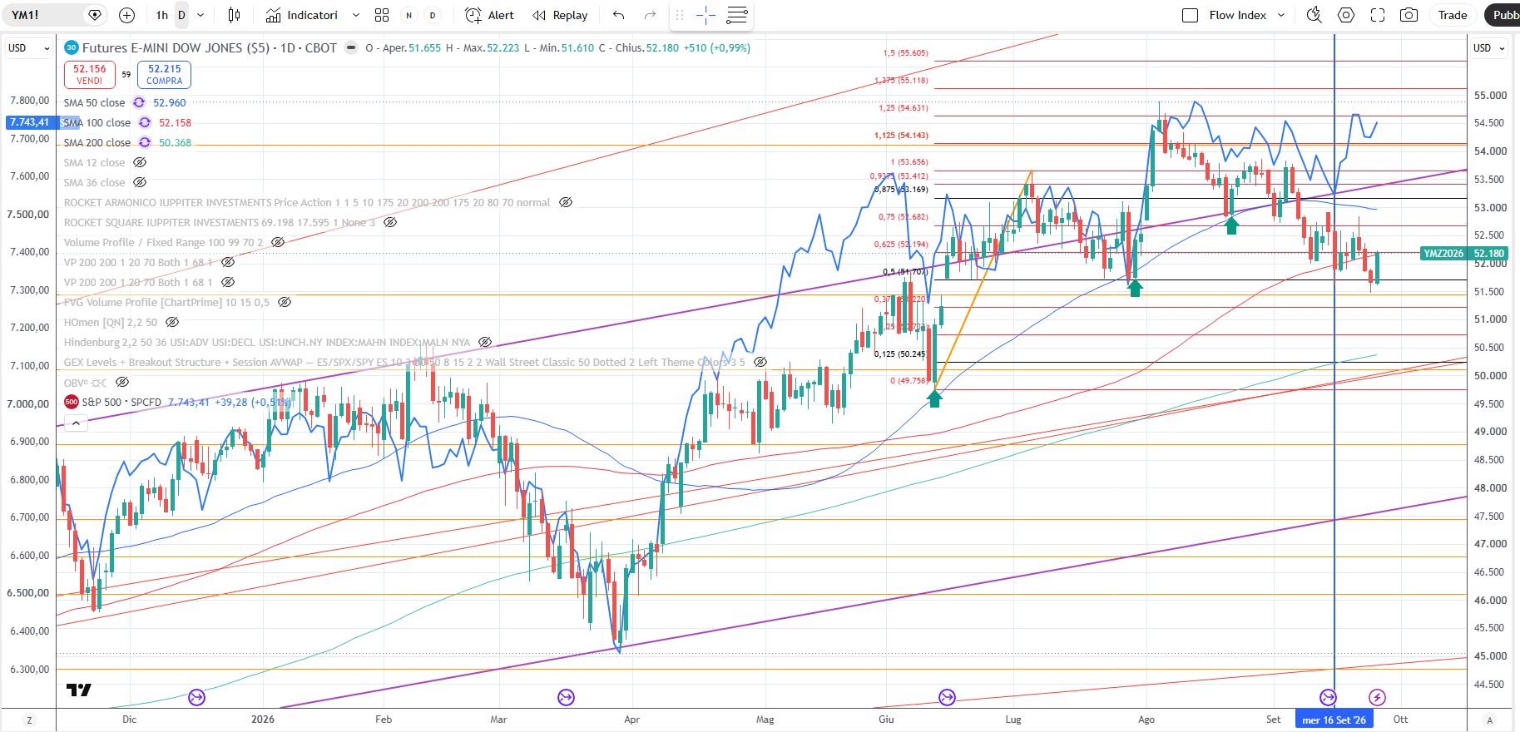This screenshot has height=732, width=1520.
Task: Open the Indicatori panel
Action: pyautogui.click(x=302, y=15)
